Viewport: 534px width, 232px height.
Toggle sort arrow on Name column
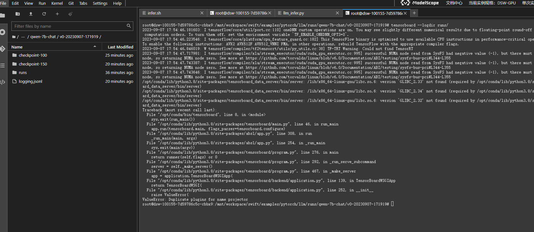[x=95, y=47]
